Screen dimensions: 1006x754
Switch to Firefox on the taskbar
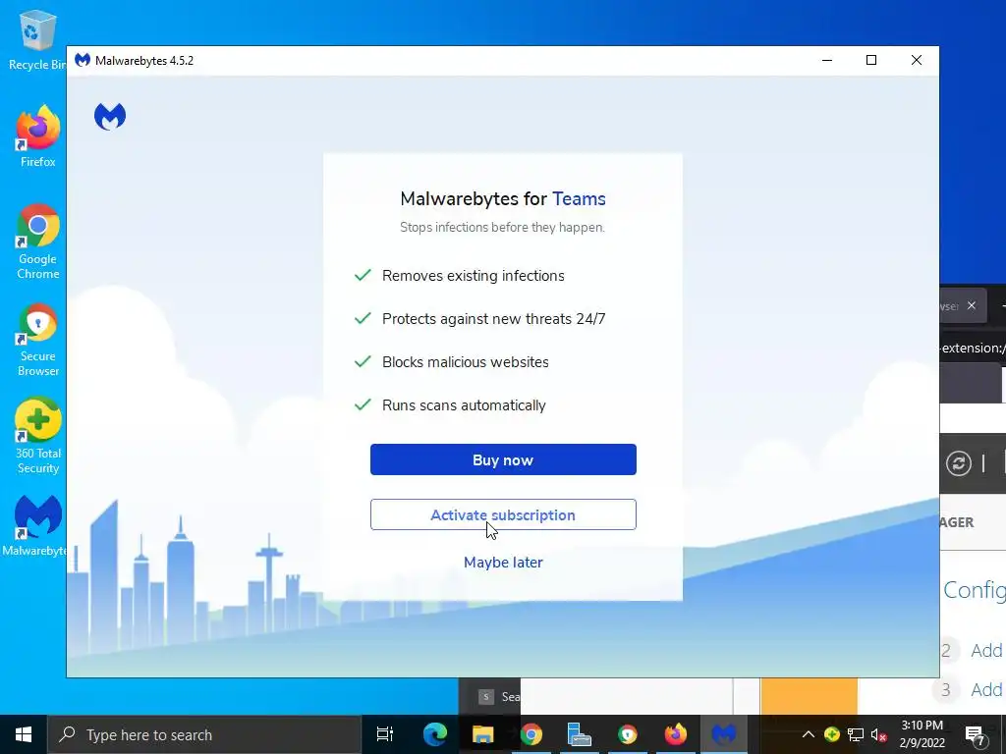pos(675,734)
